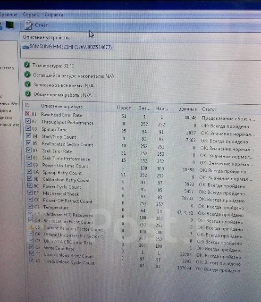This screenshot has width=261, height=302.
Task: Toggle checkbox for Power-Off Retract Count
Action: (x=30, y=199)
